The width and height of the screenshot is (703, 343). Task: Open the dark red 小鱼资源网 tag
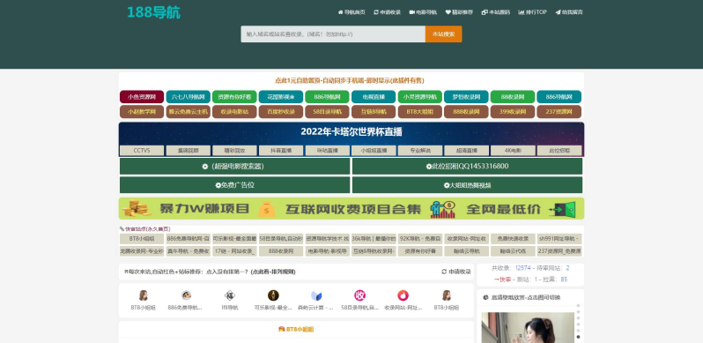(142, 97)
